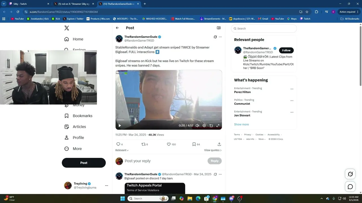Image resolution: width=362 pixels, height=203 pixels.
Task: Open more options on the main post
Action: (x=220, y=37)
